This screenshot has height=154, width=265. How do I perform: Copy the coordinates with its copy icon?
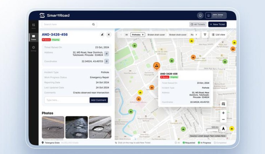click(x=107, y=61)
